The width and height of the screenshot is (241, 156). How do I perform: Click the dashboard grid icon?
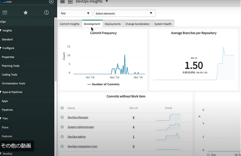tap(70, 2)
